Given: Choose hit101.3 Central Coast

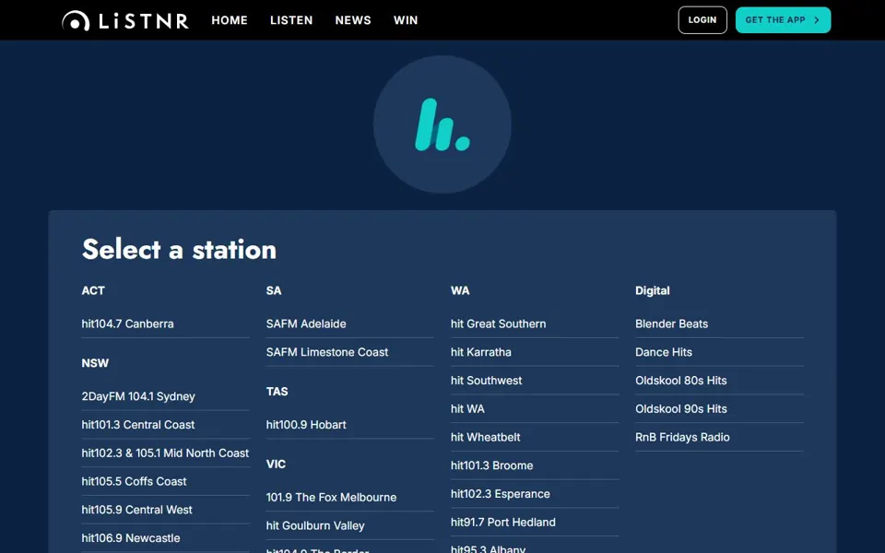Looking at the screenshot, I should 137,425.
